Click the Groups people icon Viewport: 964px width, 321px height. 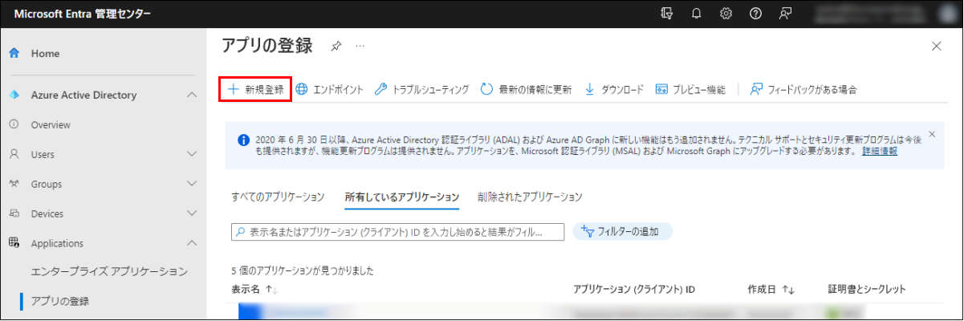14,184
